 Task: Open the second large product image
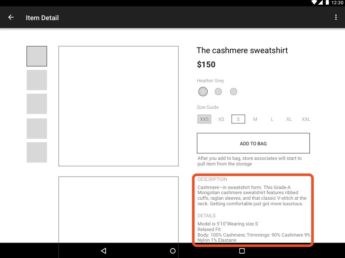(x=119, y=210)
